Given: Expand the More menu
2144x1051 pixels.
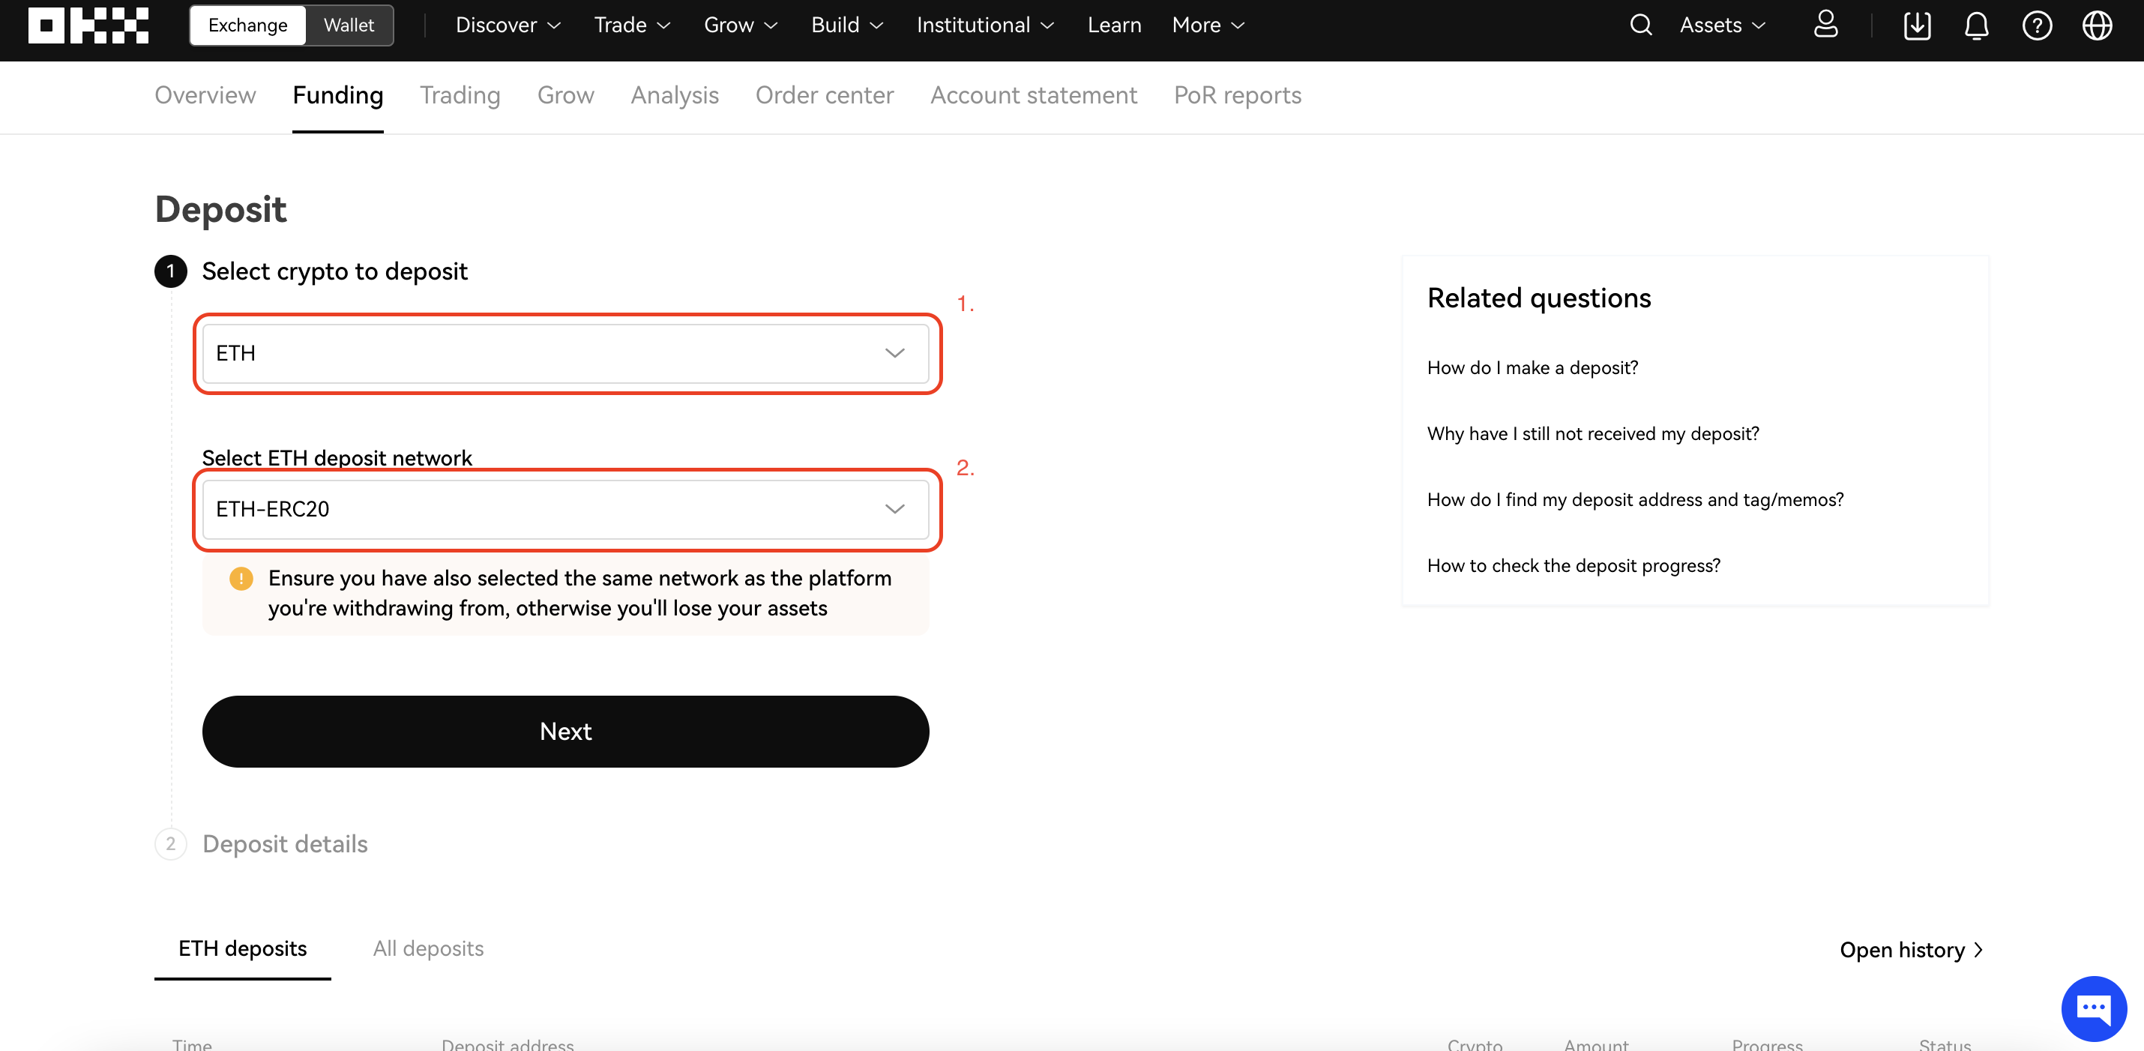Looking at the screenshot, I should [1208, 25].
